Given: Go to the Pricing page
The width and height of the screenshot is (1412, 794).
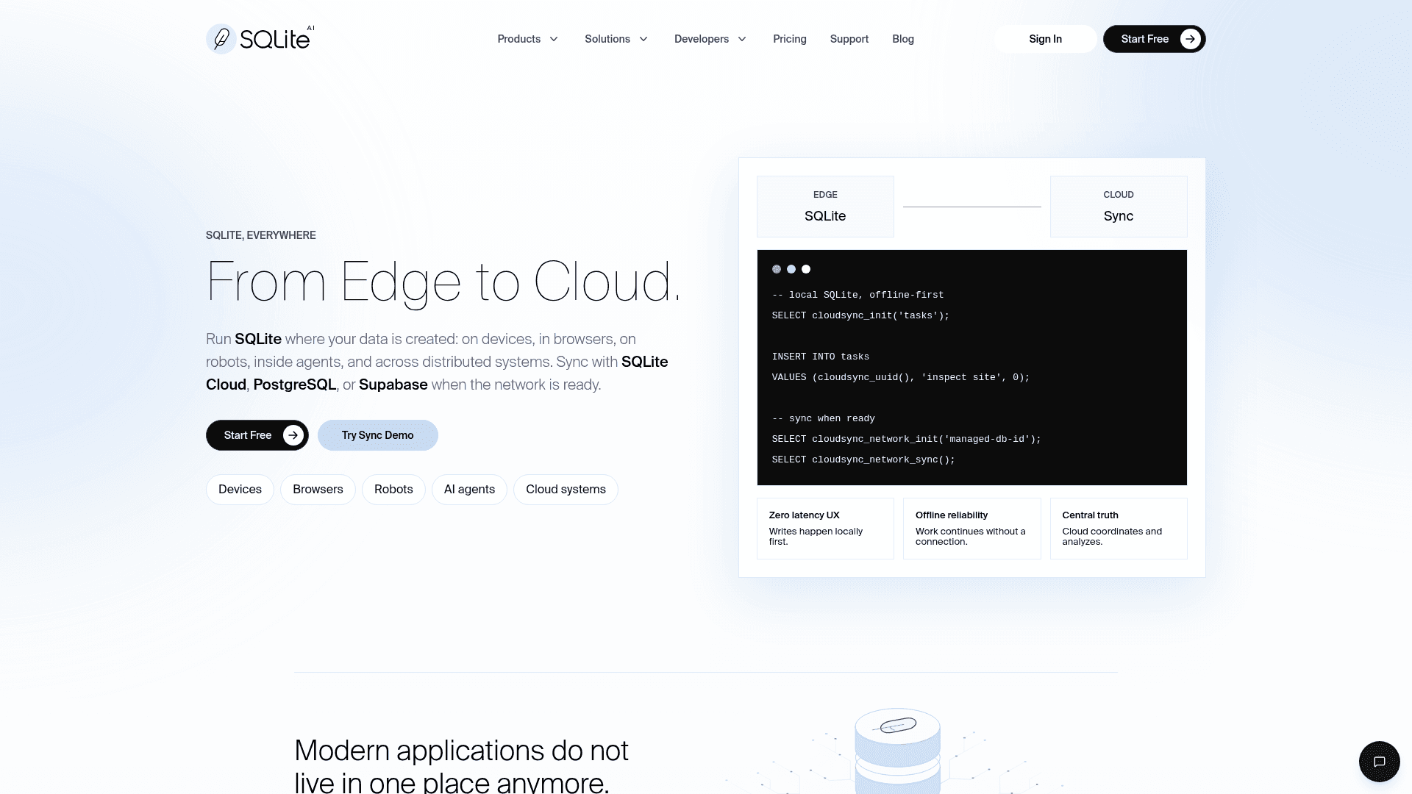Looking at the screenshot, I should pyautogui.click(x=790, y=39).
